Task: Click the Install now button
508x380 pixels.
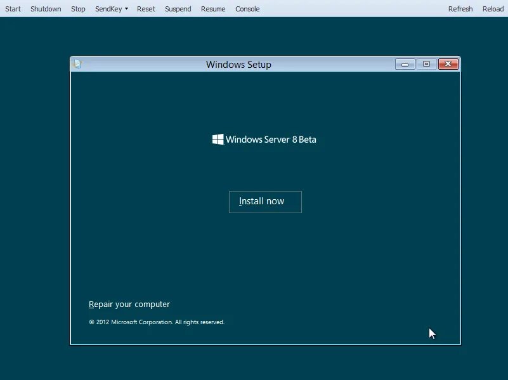Action: pyautogui.click(x=265, y=202)
